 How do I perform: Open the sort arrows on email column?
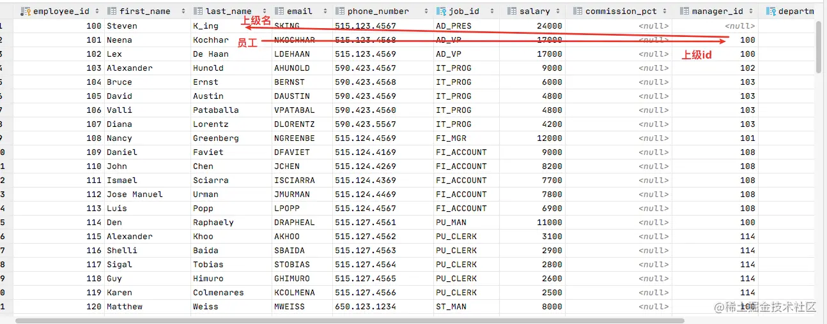point(325,11)
